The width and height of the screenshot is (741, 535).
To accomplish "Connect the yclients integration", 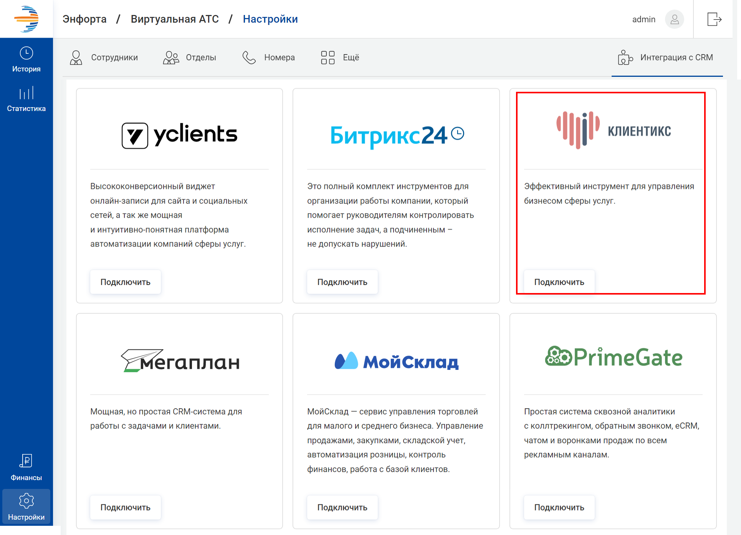I will [126, 282].
